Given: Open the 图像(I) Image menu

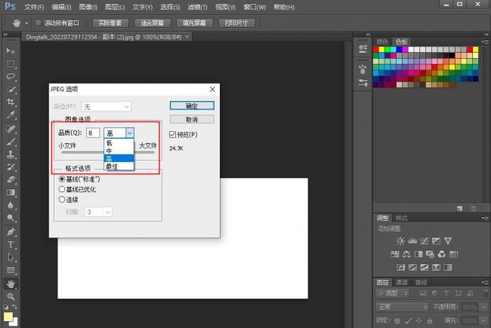Looking at the screenshot, I should [88, 7].
